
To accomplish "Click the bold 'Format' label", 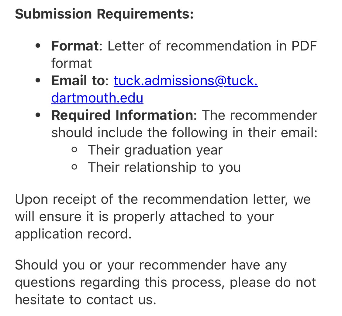I will pos(75,46).
